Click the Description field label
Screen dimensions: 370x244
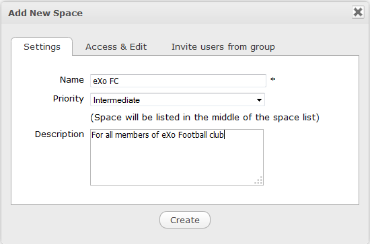[x=59, y=134]
